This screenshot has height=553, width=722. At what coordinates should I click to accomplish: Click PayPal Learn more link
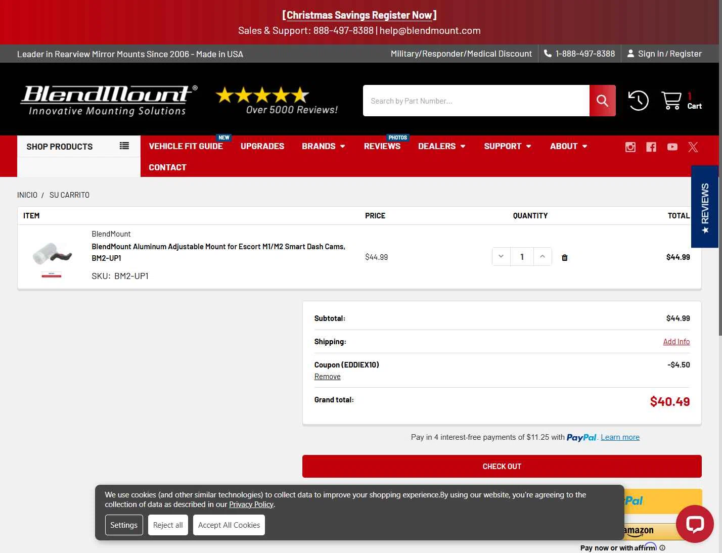coord(620,437)
